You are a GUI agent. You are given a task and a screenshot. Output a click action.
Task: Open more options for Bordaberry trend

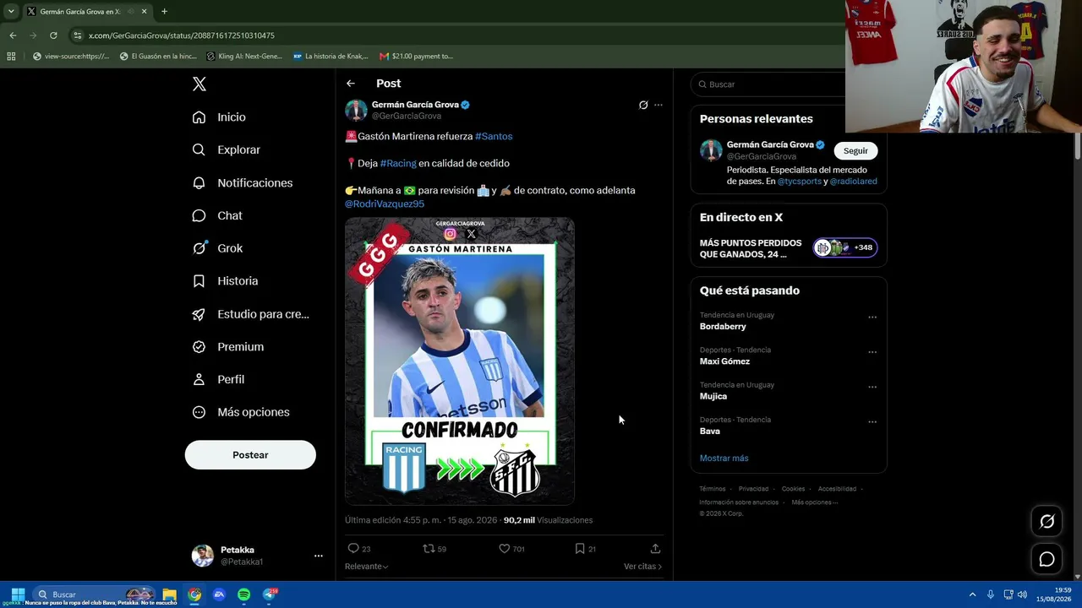pyautogui.click(x=872, y=318)
